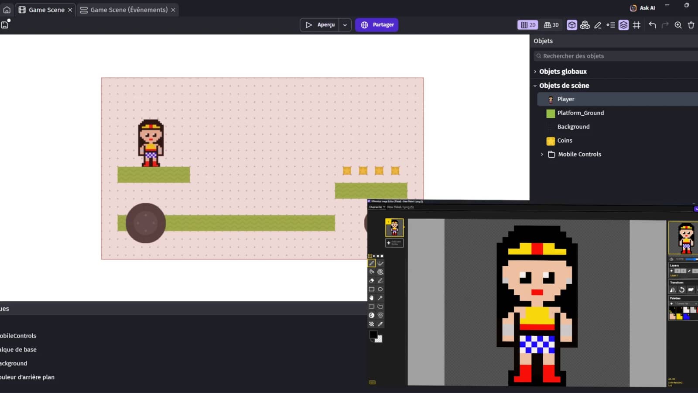Select the Circle tool in Piskel
Viewport: 698px width, 393px height.
tap(380, 289)
